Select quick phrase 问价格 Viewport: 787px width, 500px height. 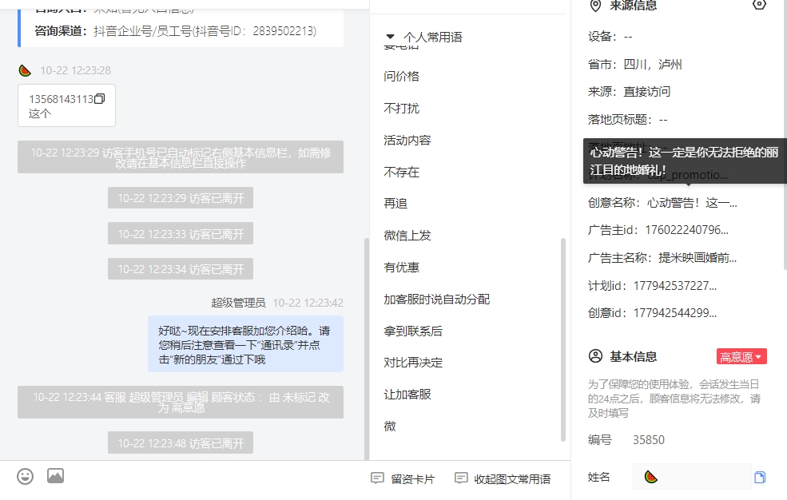pyautogui.click(x=402, y=76)
